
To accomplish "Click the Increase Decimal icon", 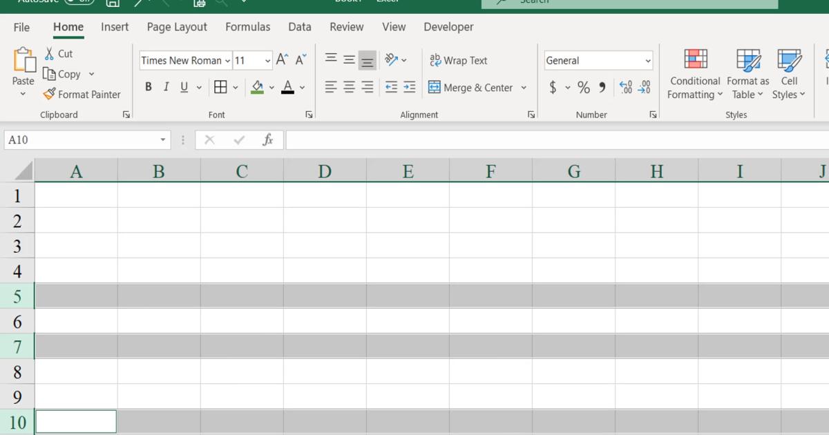I will pyautogui.click(x=627, y=87).
